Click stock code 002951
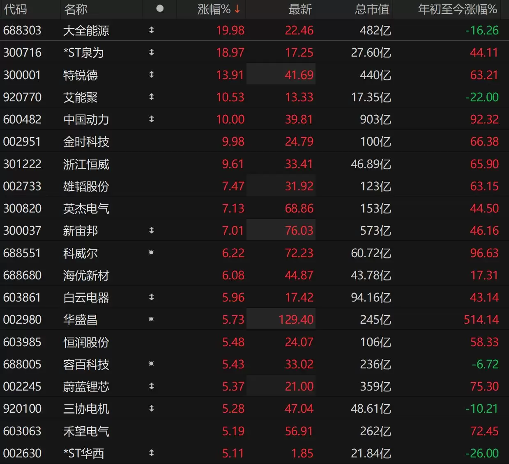Screen dimensions: 509x464 (22, 142)
